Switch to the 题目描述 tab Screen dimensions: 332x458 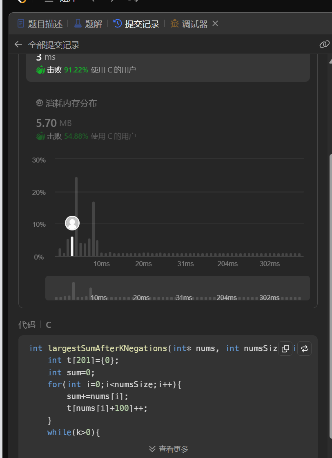[x=40, y=24]
